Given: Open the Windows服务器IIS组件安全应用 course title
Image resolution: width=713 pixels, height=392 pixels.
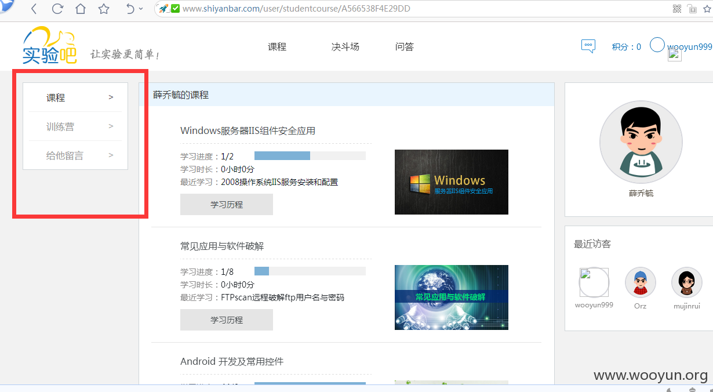Looking at the screenshot, I should pos(248,131).
